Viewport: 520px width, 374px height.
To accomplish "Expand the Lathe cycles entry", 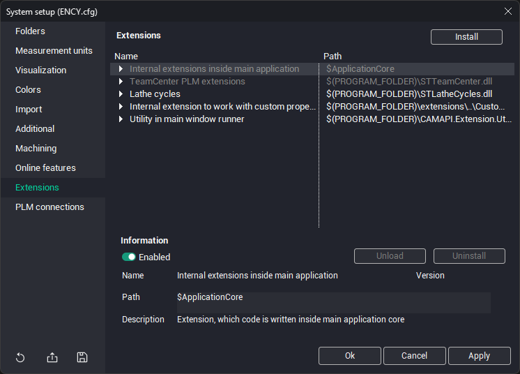I will tap(121, 94).
